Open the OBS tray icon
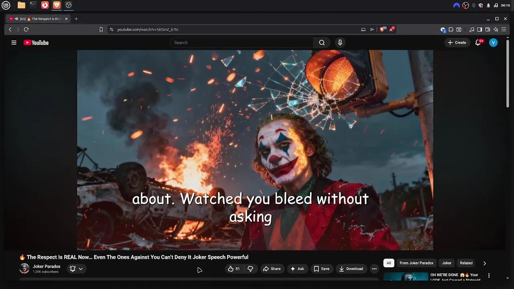The width and height of the screenshot is (514, 289). click(466, 5)
